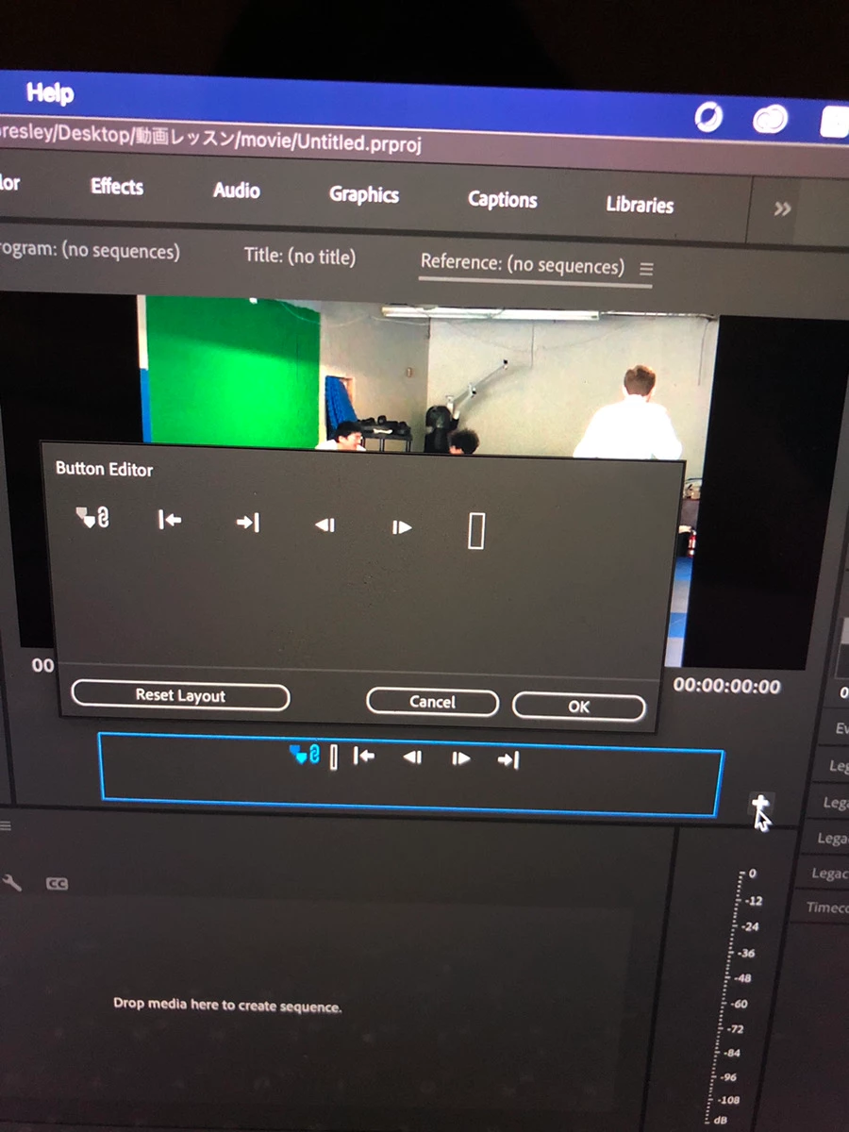Image resolution: width=849 pixels, height=1132 pixels.
Task: Switch to the Captions workspace
Action: point(503,199)
